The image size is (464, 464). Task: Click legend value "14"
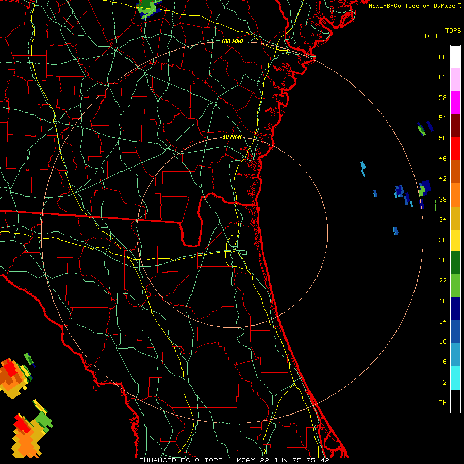click(443, 321)
